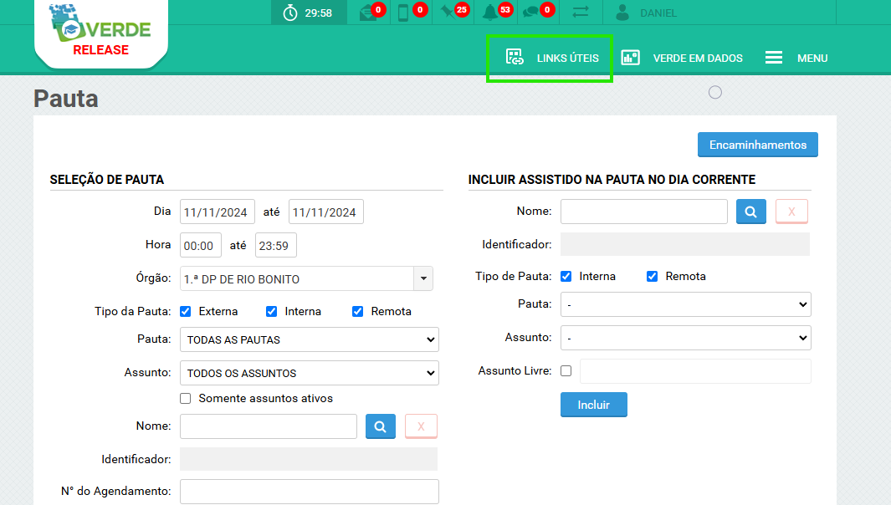
Task: Open the TODOS OS ASSUNTOS dropdown
Action: [x=309, y=373]
